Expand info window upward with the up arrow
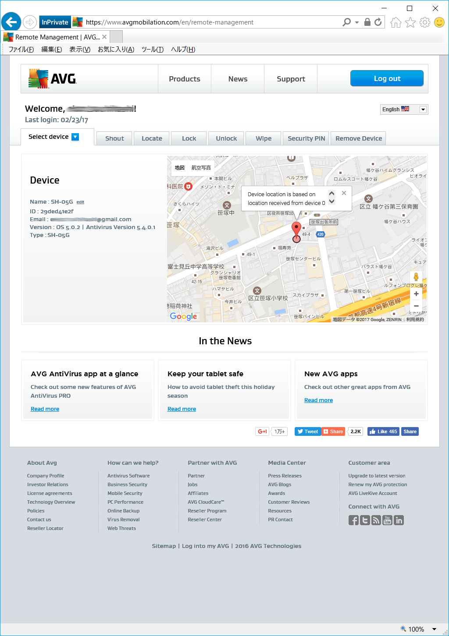This screenshot has width=449, height=636. pyautogui.click(x=331, y=193)
